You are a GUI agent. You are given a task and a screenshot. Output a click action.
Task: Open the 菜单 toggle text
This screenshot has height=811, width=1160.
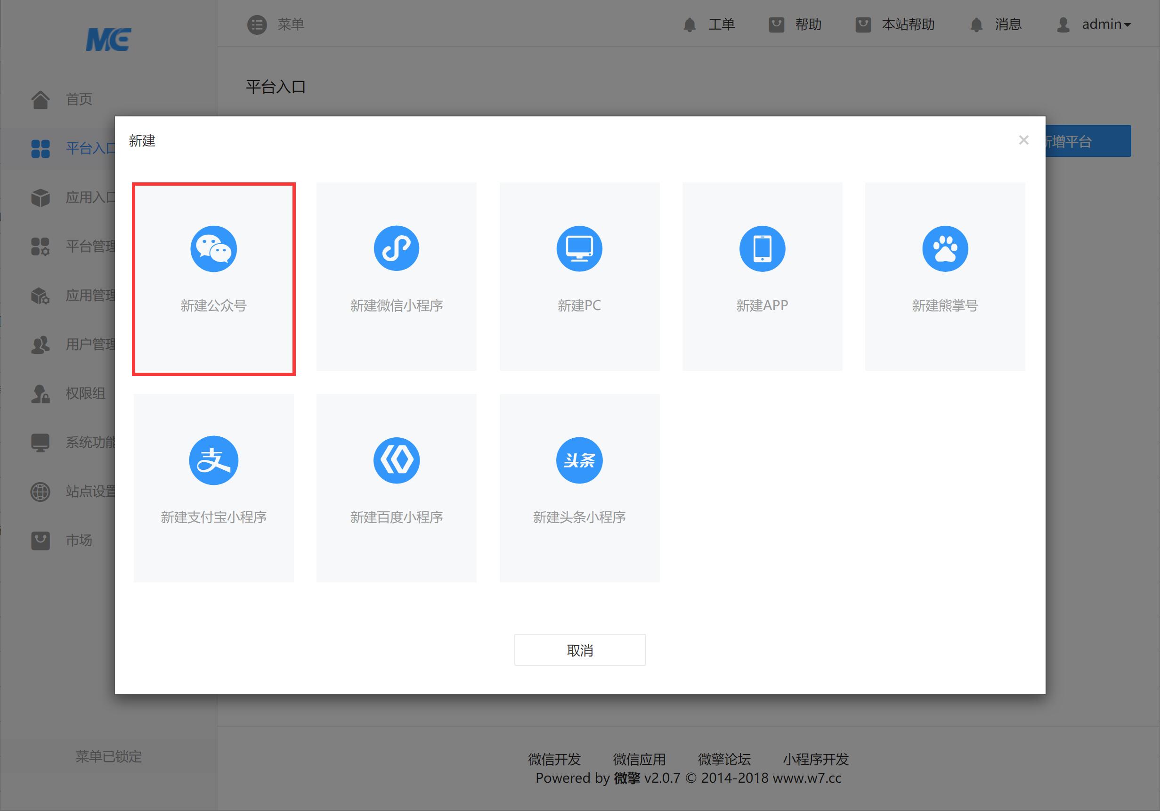(x=291, y=25)
